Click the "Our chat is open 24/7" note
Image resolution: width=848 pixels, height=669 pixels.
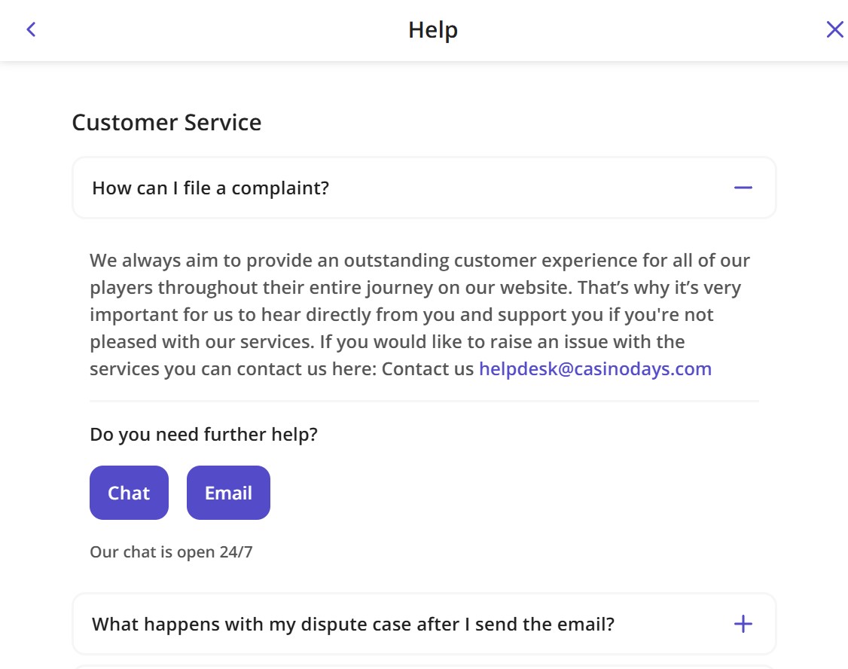pyautogui.click(x=171, y=552)
